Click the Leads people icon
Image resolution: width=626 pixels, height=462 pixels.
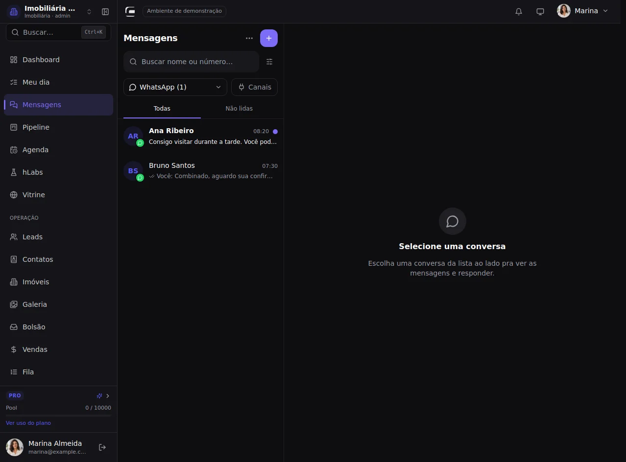coord(14,237)
